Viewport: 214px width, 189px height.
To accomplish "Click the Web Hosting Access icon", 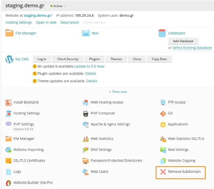I will [x=86, y=103].
